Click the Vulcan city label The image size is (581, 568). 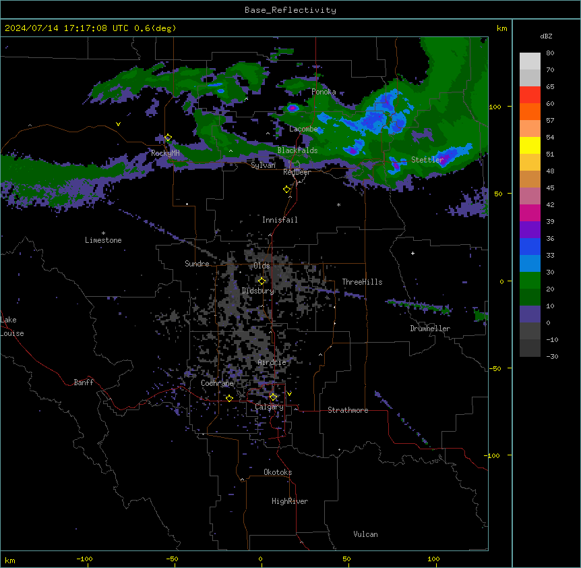coord(365,534)
